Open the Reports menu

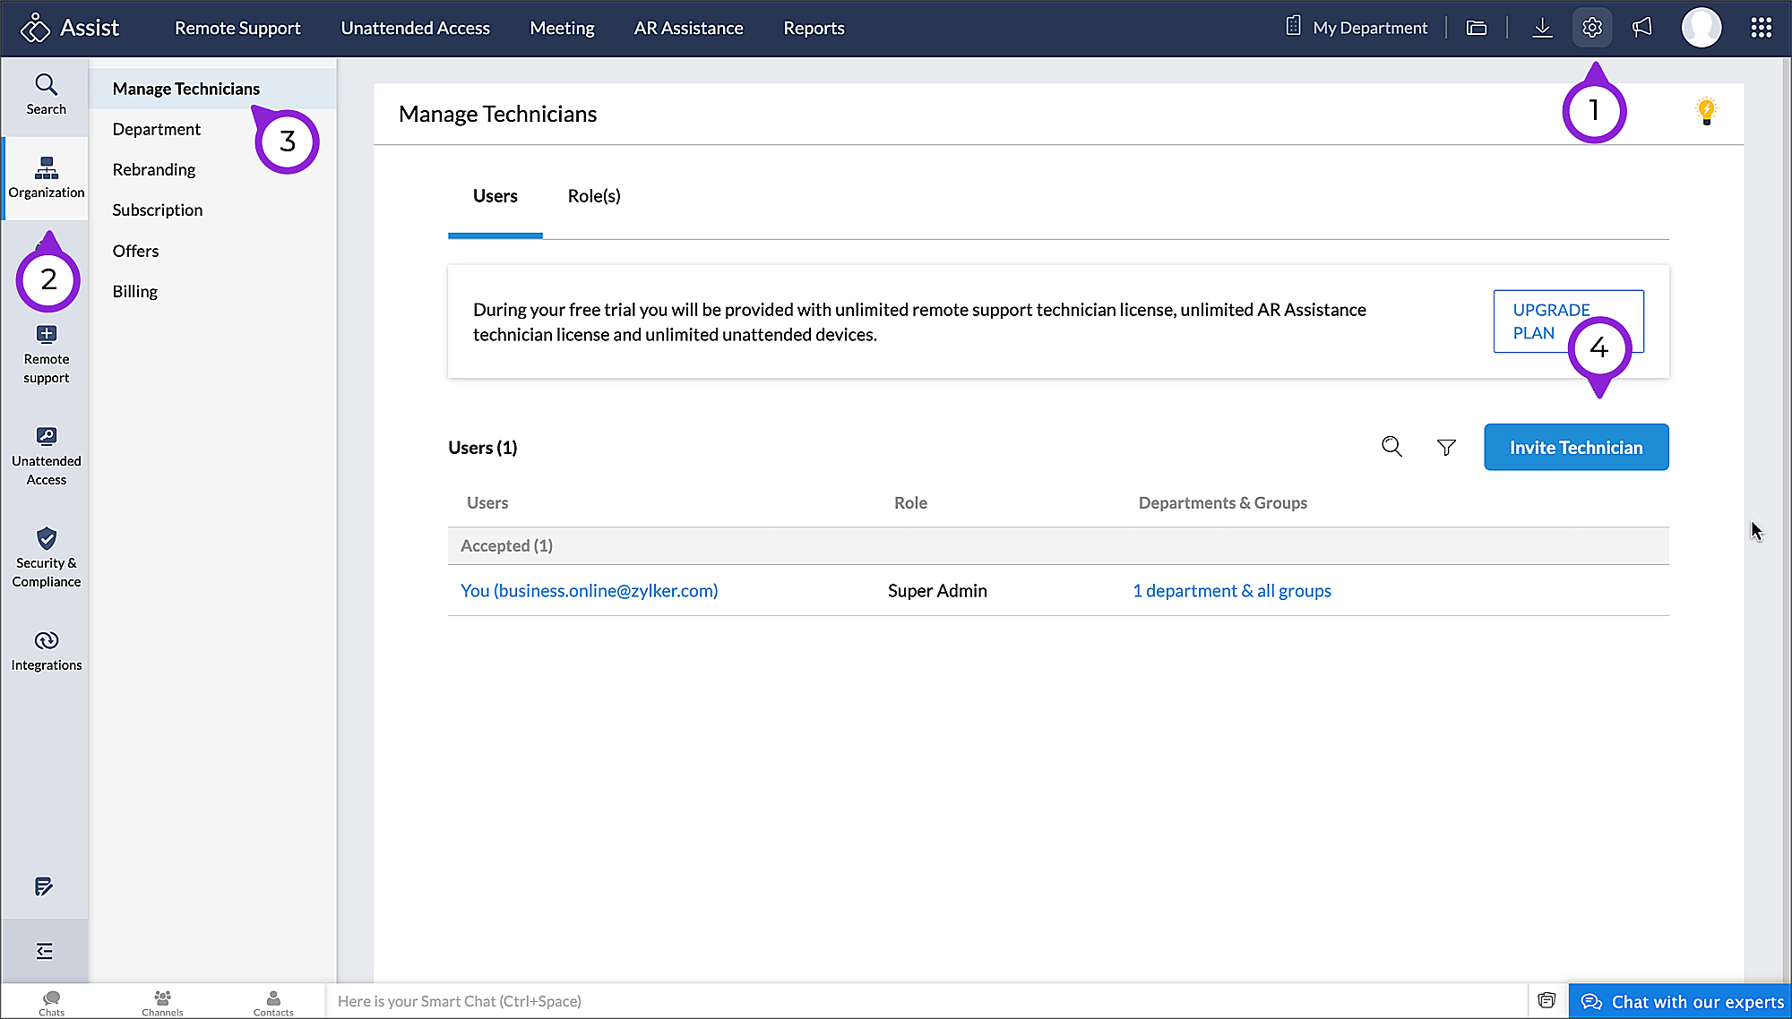coord(814,28)
